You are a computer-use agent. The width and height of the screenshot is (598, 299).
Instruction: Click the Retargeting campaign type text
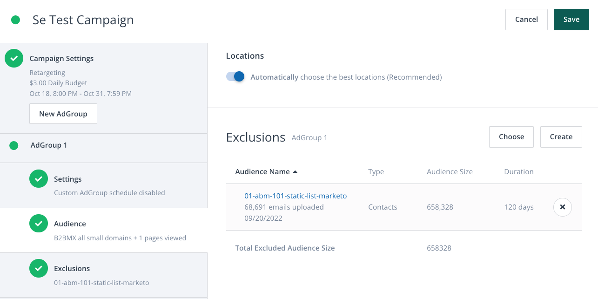click(47, 73)
